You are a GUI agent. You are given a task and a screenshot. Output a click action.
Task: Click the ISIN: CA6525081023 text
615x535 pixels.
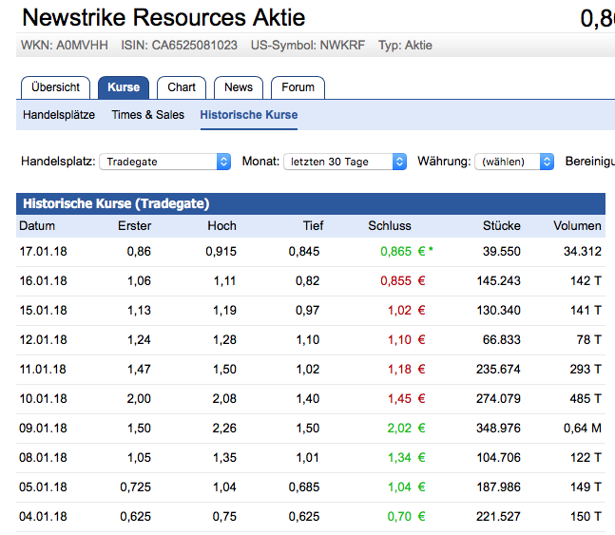point(180,45)
